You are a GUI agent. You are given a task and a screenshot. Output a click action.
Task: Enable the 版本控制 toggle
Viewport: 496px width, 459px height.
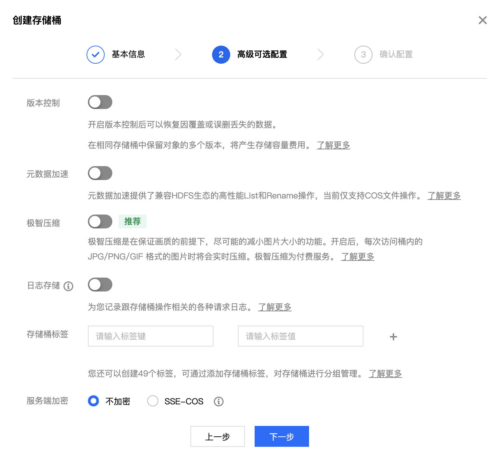click(100, 102)
